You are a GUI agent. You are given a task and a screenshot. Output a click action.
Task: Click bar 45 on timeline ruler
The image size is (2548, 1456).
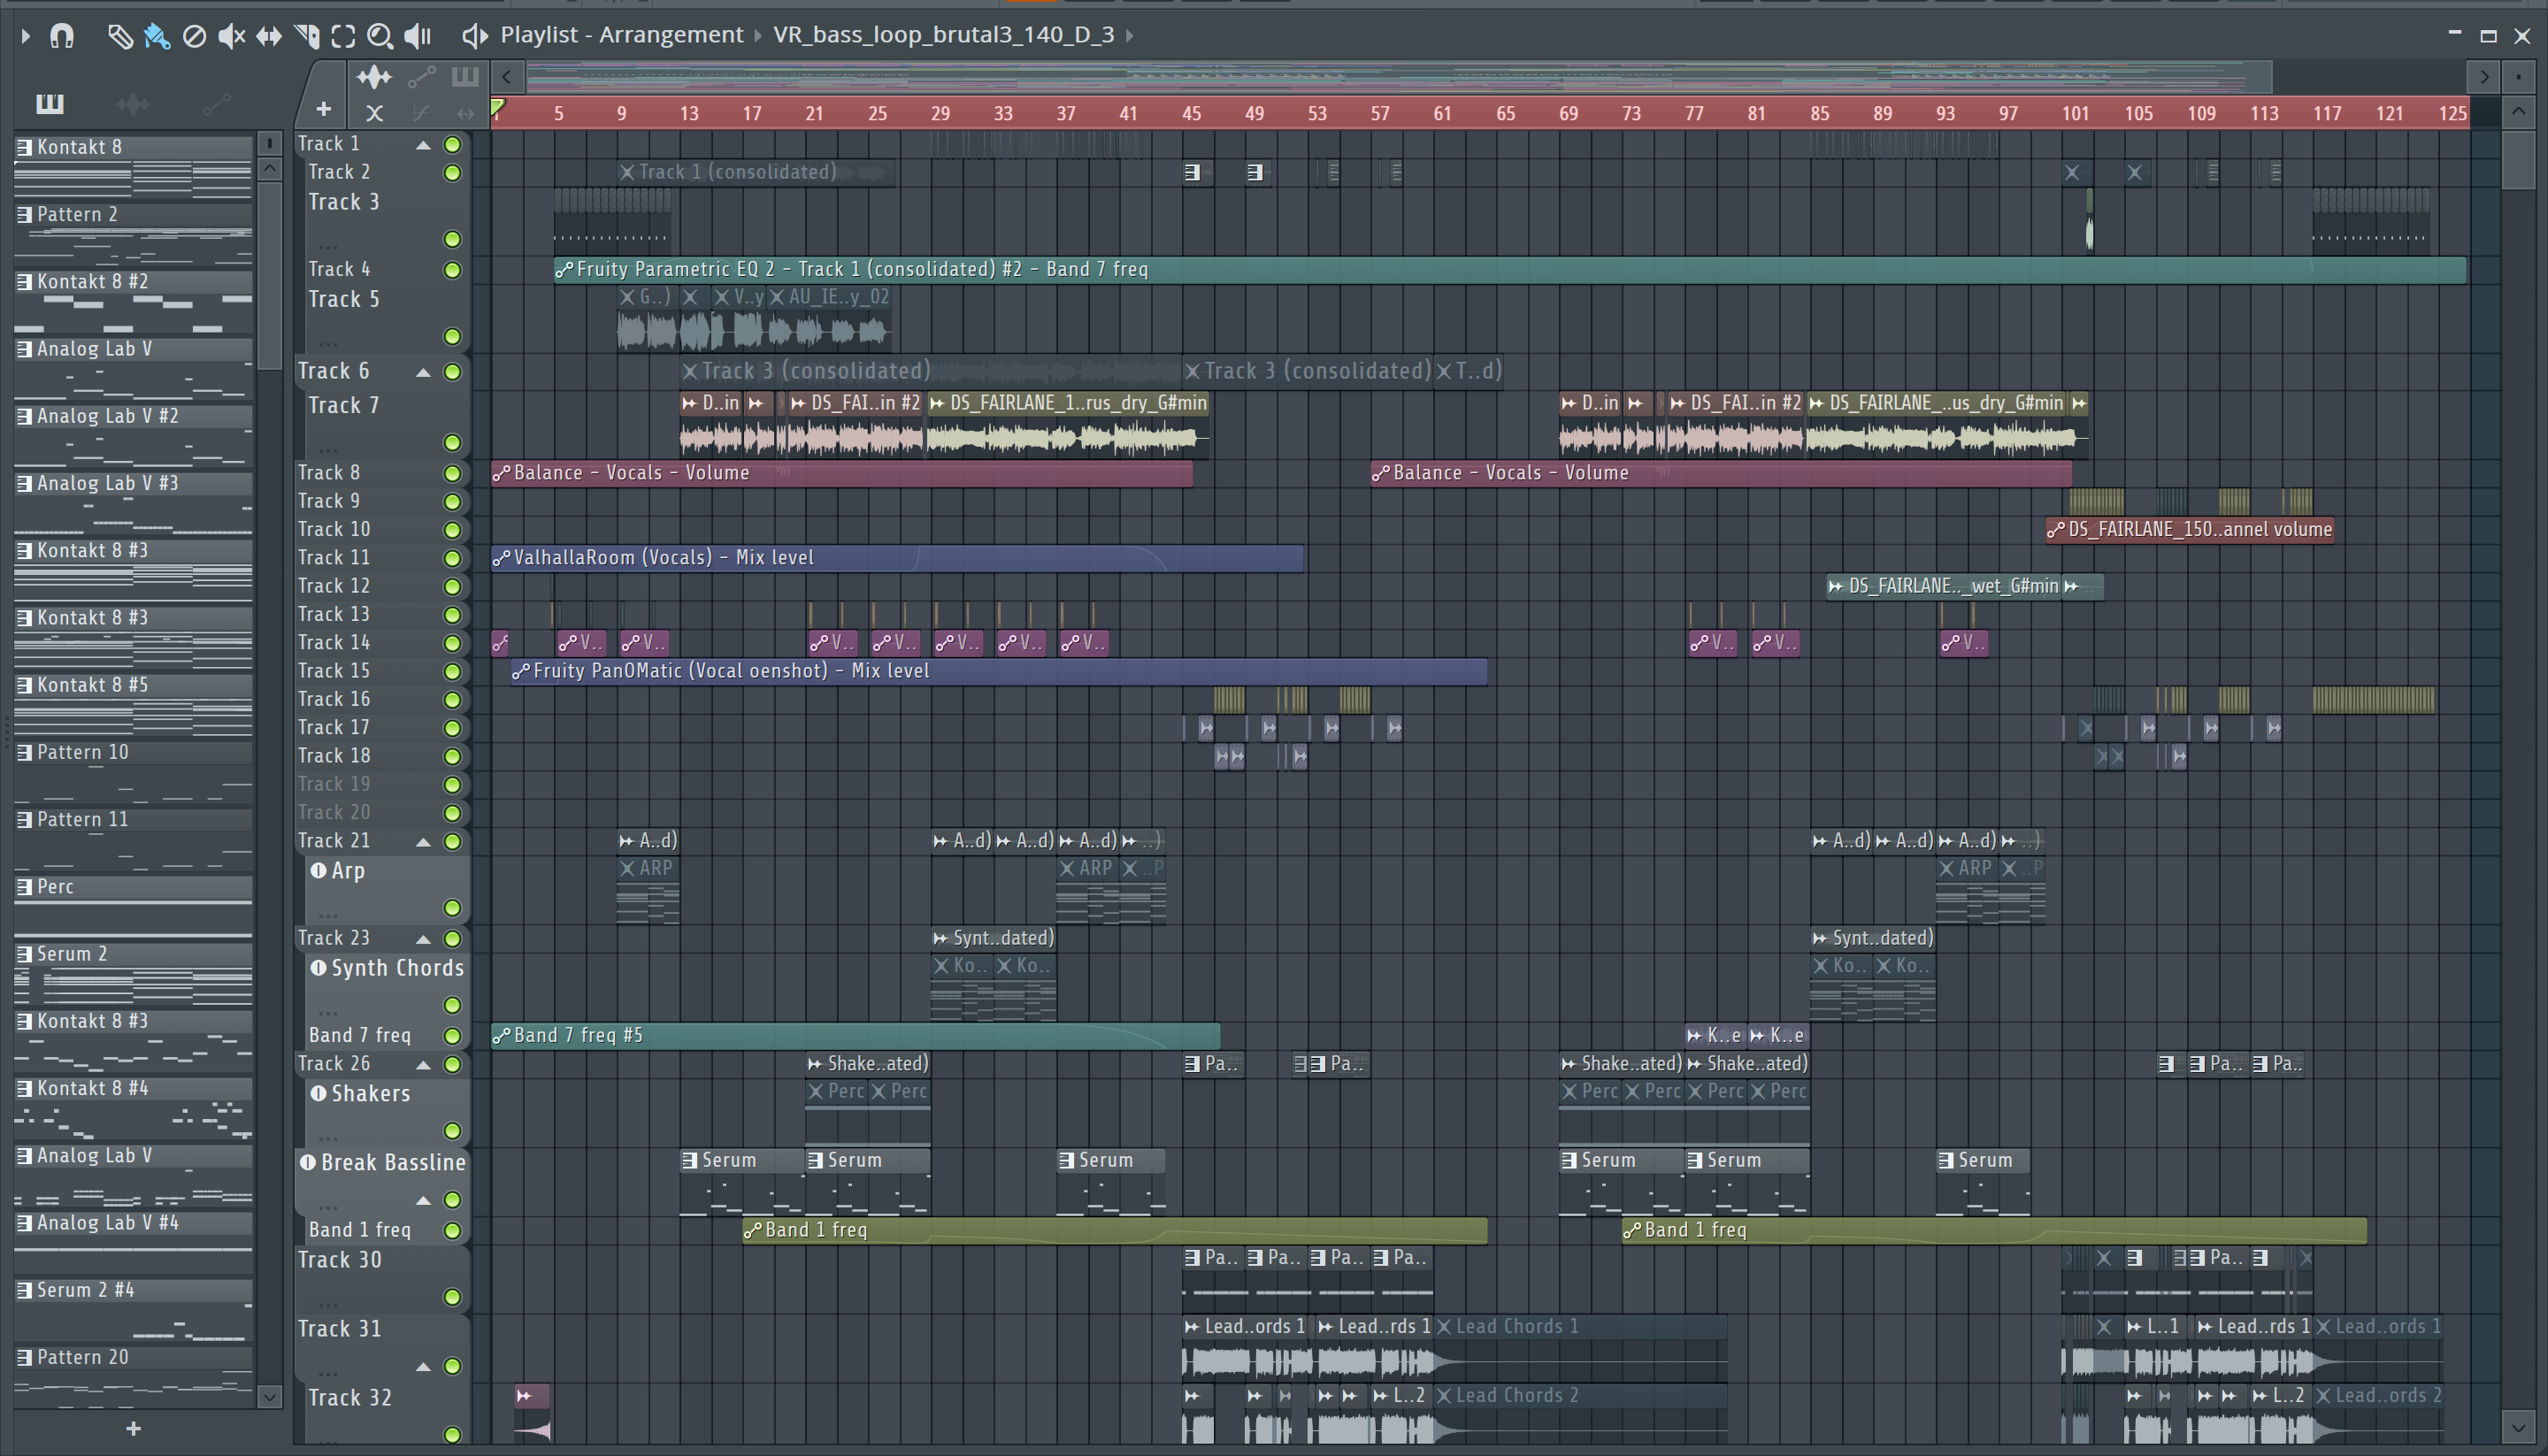coord(1191,113)
